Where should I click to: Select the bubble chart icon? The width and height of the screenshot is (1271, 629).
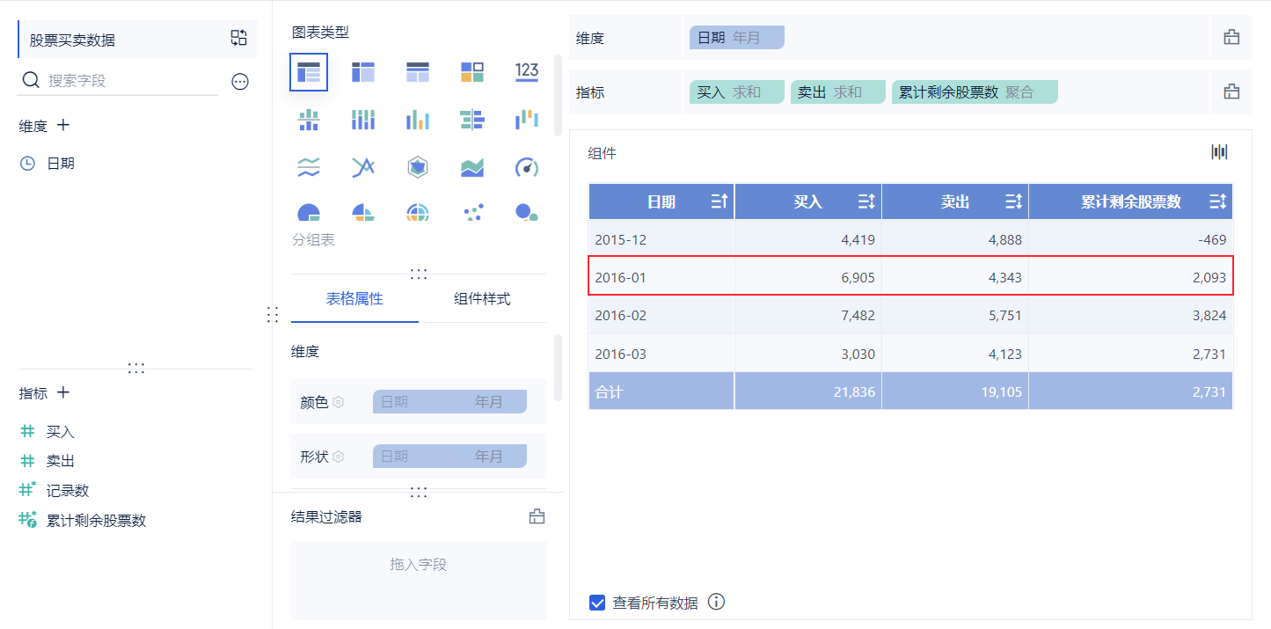[527, 212]
